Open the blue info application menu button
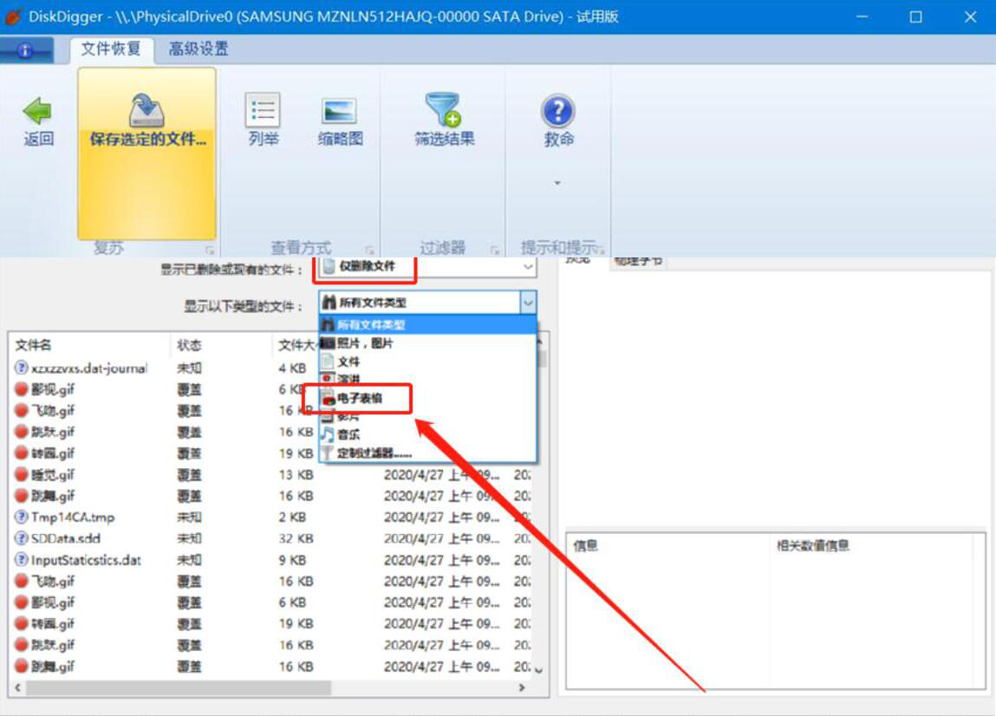The height and width of the screenshot is (716, 996). coord(26,50)
